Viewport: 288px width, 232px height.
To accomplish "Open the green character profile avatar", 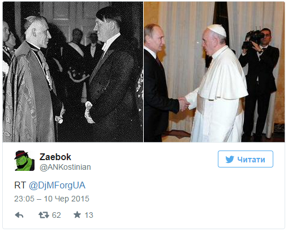I will (24, 161).
